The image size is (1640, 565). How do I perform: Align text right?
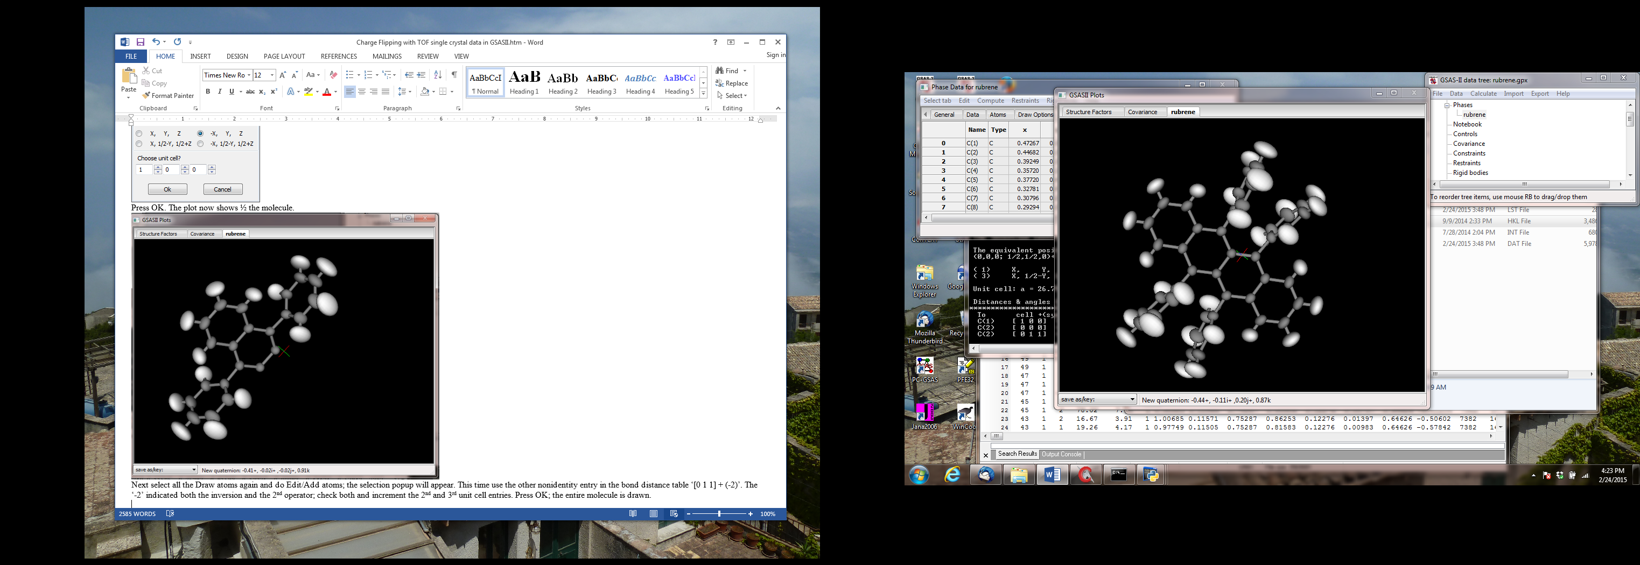[374, 91]
